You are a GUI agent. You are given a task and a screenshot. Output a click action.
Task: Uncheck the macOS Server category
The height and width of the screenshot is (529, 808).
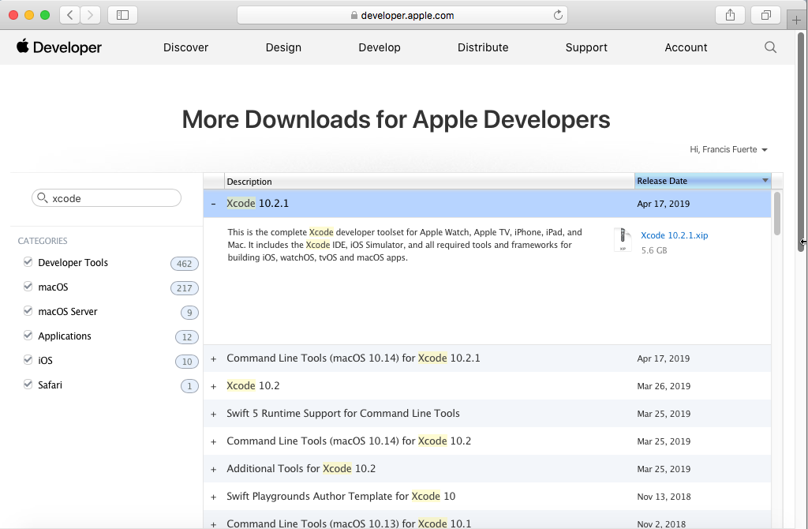(28, 311)
